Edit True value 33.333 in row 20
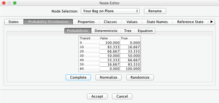Screen dimensions: 219x103 [x=130, y=51]
